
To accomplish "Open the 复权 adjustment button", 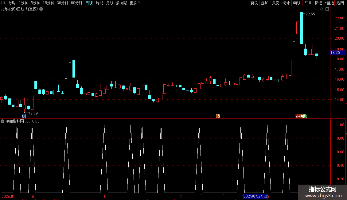I will pyautogui.click(x=254, y=3).
